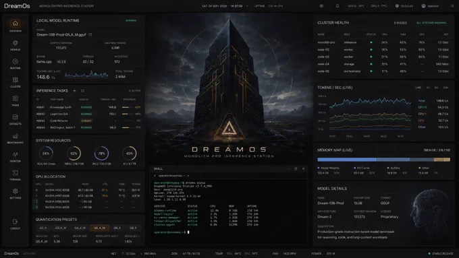The width and height of the screenshot is (459, 258).
Task: Switch Tokens/Sec chart to 6H range
Action: tap(436, 88)
